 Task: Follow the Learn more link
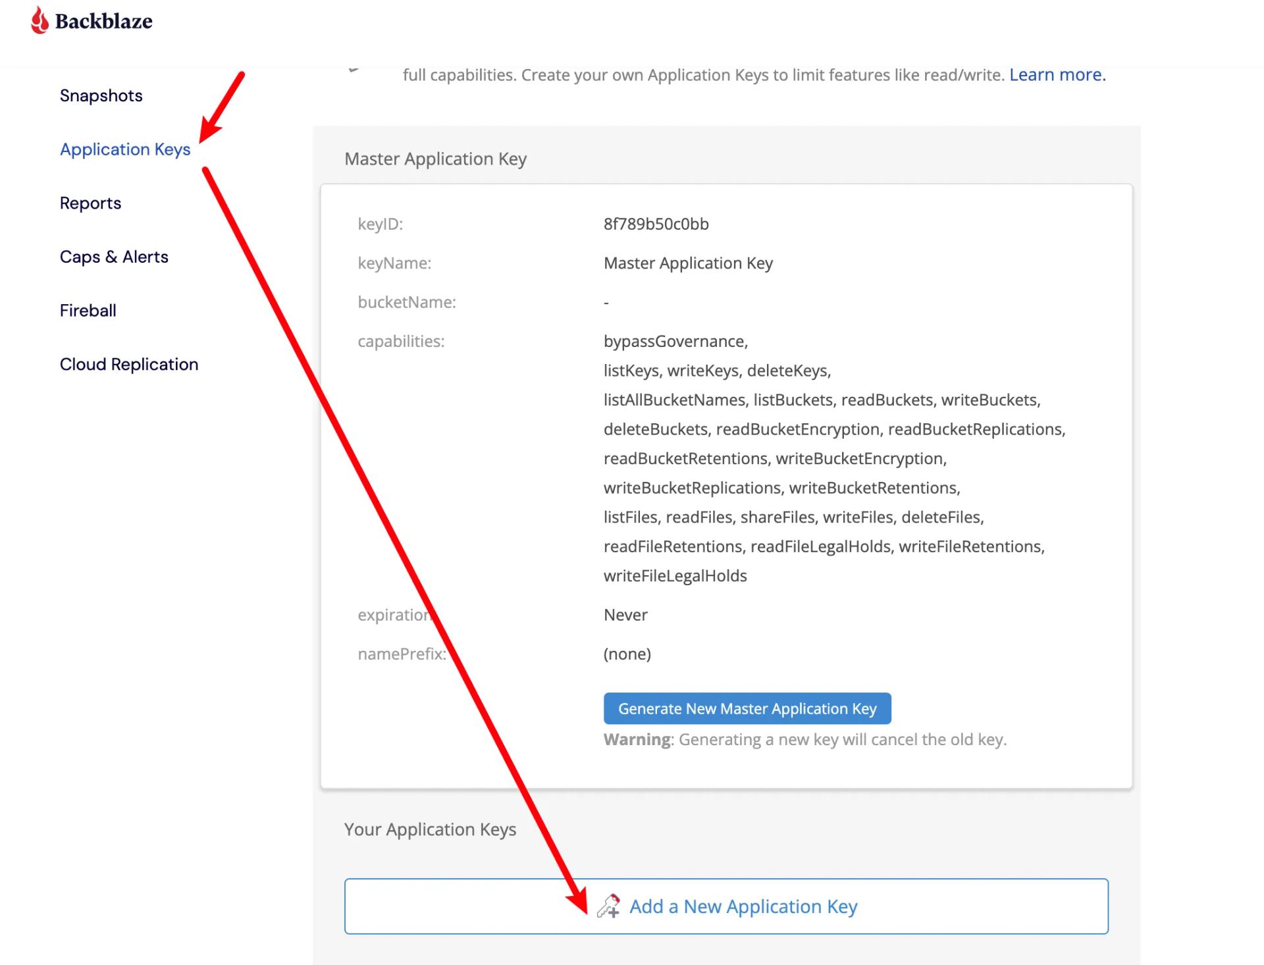tap(1057, 75)
